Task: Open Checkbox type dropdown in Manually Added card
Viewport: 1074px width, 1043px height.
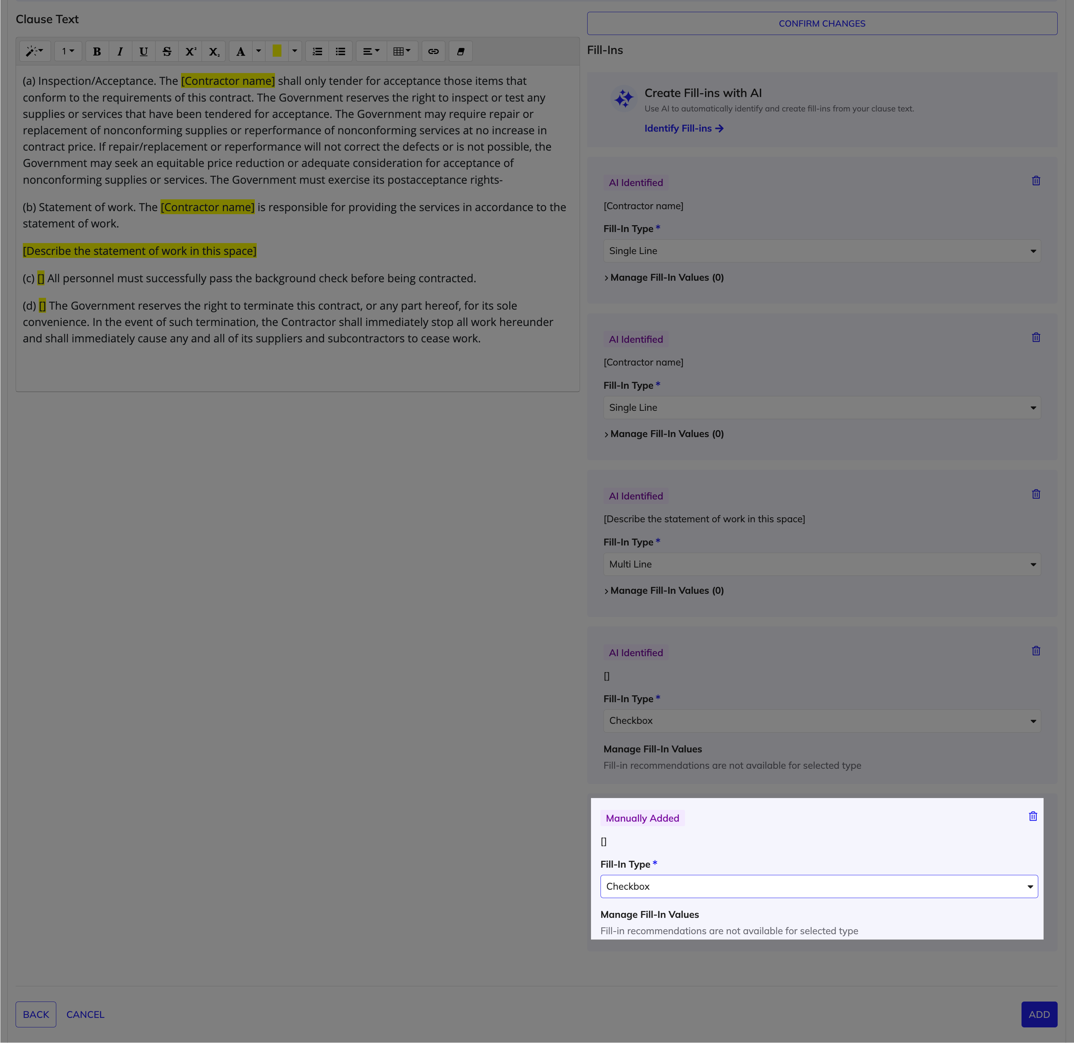Action: point(819,887)
